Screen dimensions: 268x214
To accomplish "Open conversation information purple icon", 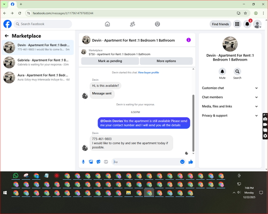I will pos(189,40).
